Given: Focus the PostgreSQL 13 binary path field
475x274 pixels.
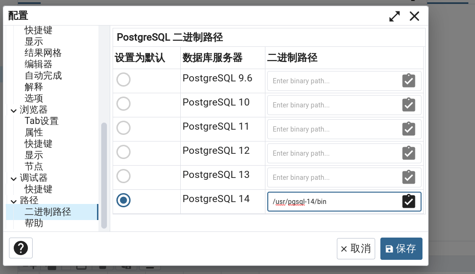Looking at the screenshot, I should click(334, 177).
